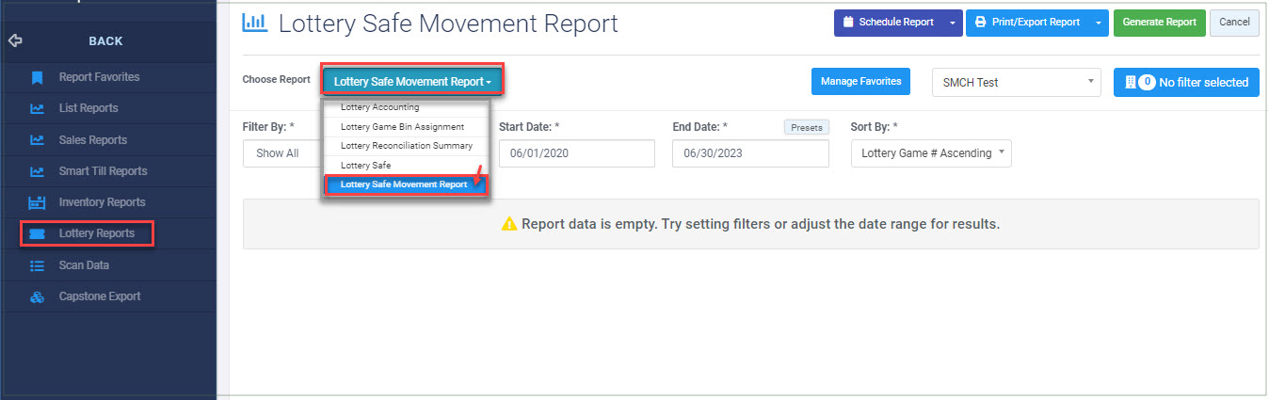
Task: Click the Sales Reports chart icon
Action: click(x=37, y=140)
